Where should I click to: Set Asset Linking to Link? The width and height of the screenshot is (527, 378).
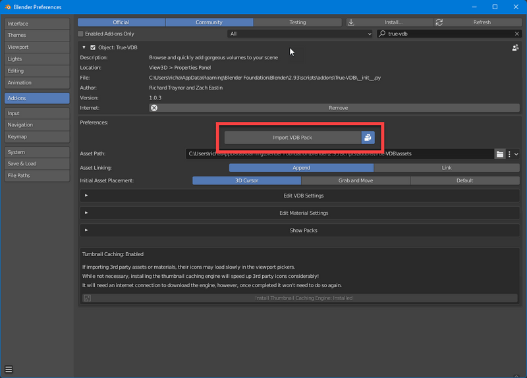(446, 167)
